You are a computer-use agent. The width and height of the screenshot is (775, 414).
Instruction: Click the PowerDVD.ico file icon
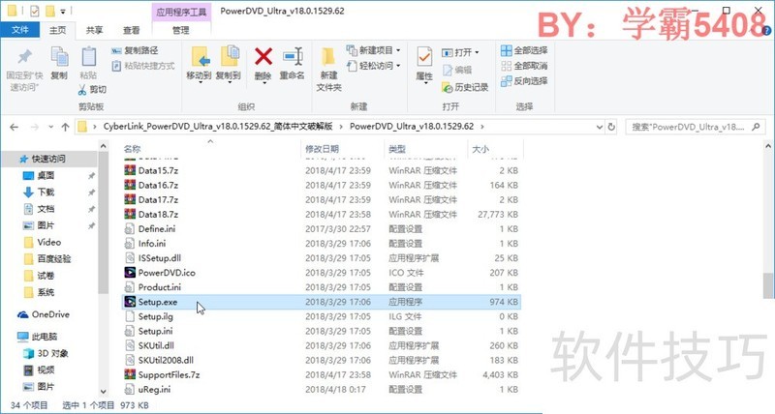point(130,273)
